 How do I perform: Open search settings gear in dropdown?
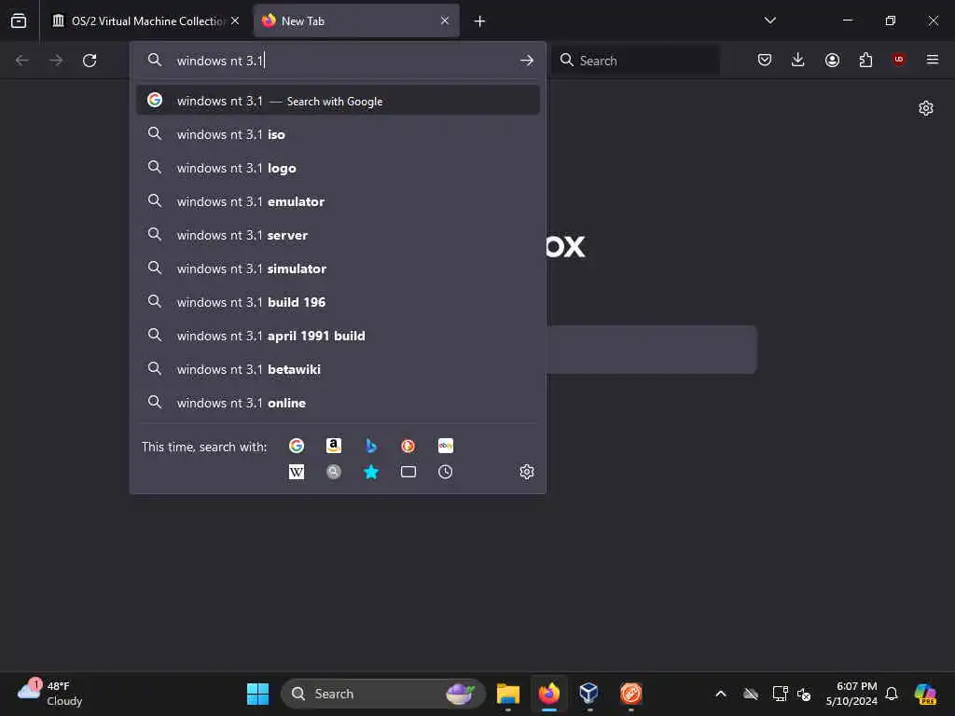(527, 472)
